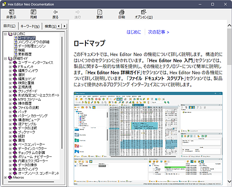
Task: Expand the ユーザー インターフェイス node
Action: 10,62
